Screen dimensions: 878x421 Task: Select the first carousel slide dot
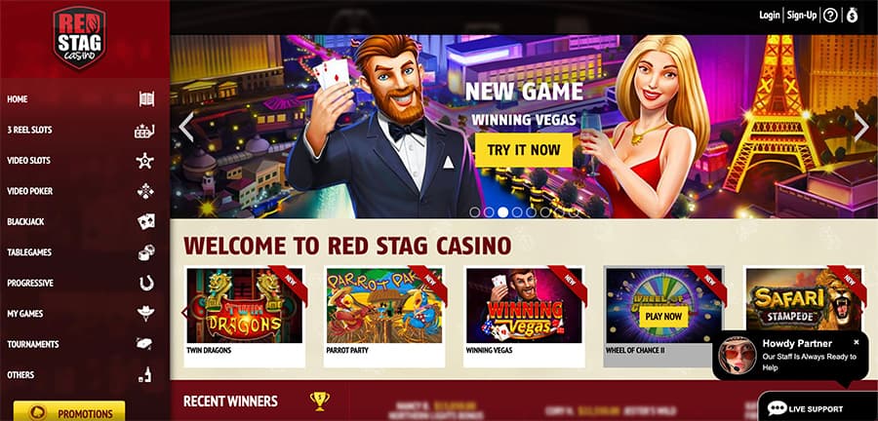coord(475,211)
